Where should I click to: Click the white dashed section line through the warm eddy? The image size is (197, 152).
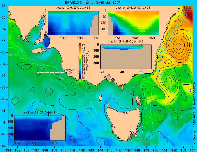tap(173, 47)
